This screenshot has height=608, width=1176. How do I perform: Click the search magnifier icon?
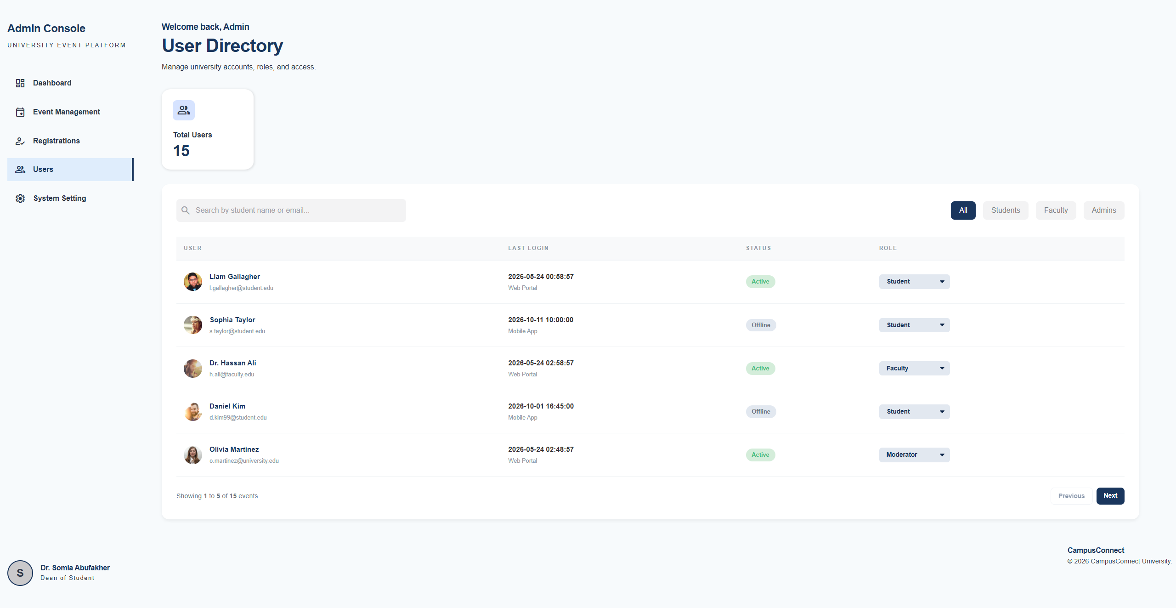[186, 210]
